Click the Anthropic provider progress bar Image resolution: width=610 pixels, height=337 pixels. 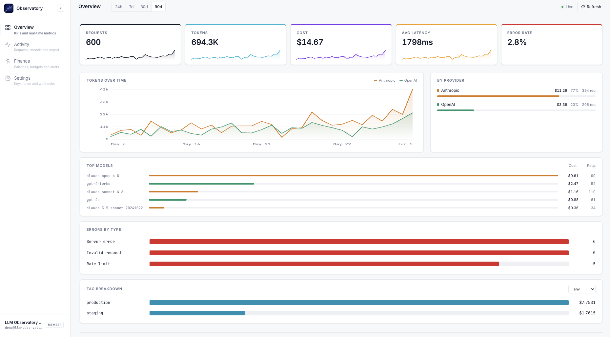[x=516, y=96]
